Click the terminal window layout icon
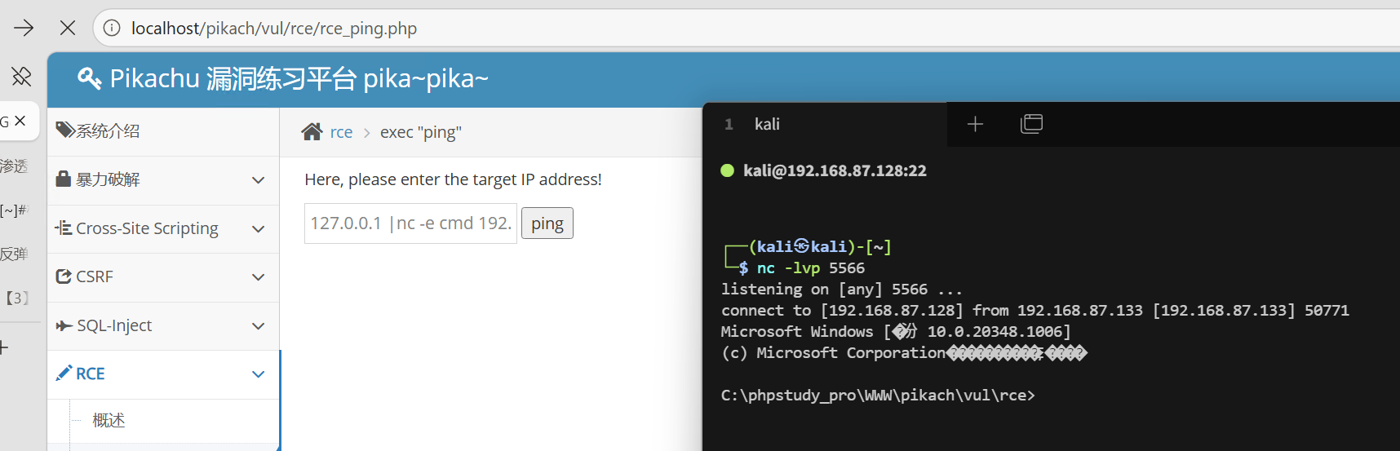The image size is (1400, 451). 1031,124
